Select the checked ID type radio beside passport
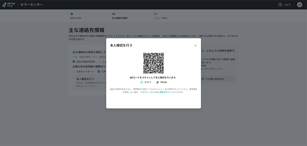The width and height of the screenshot is (307, 146). click(99, 72)
